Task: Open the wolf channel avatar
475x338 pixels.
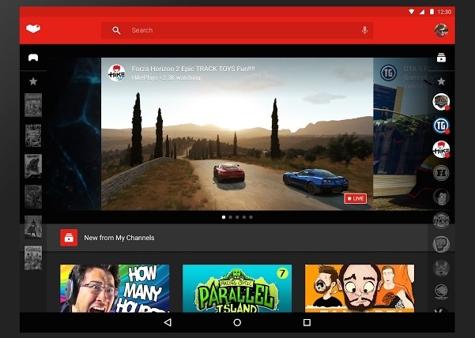Action: [441, 268]
